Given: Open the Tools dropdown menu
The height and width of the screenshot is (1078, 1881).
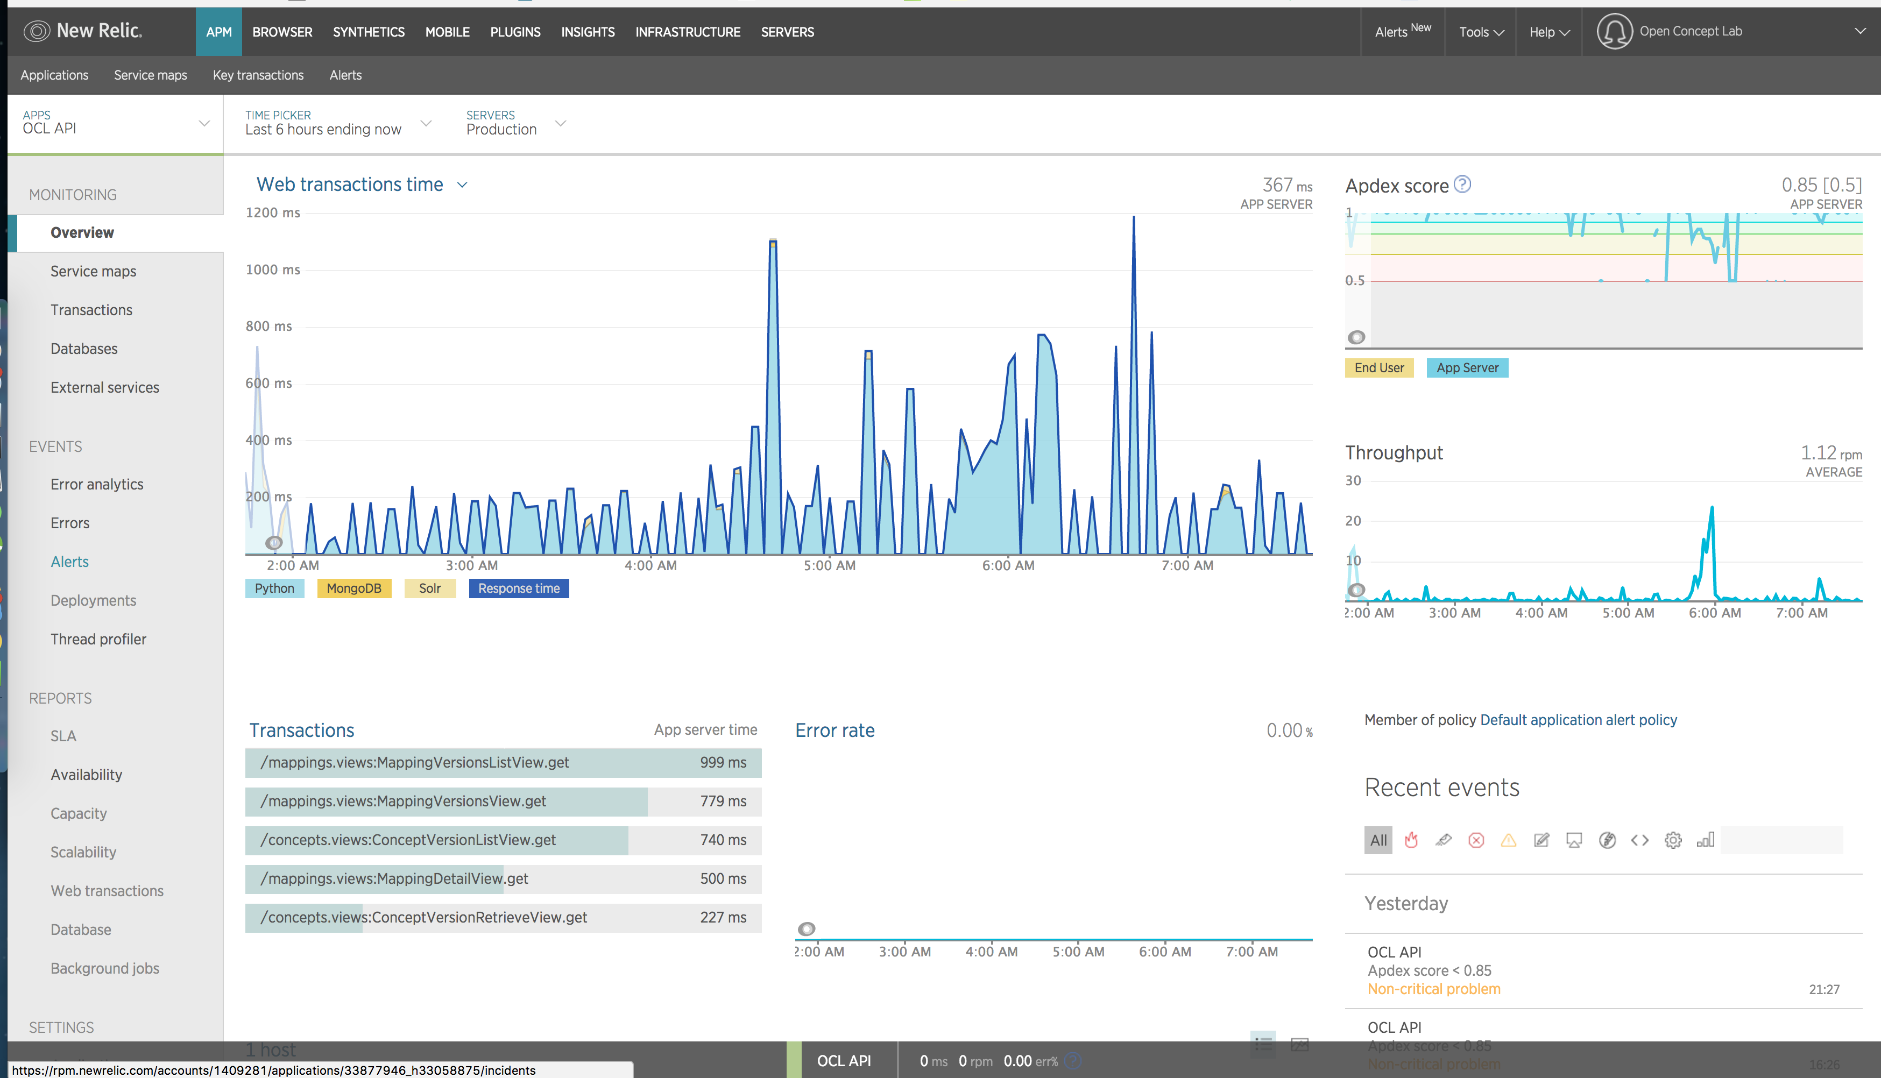Looking at the screenshot, I should click(x=1481, y=32).
